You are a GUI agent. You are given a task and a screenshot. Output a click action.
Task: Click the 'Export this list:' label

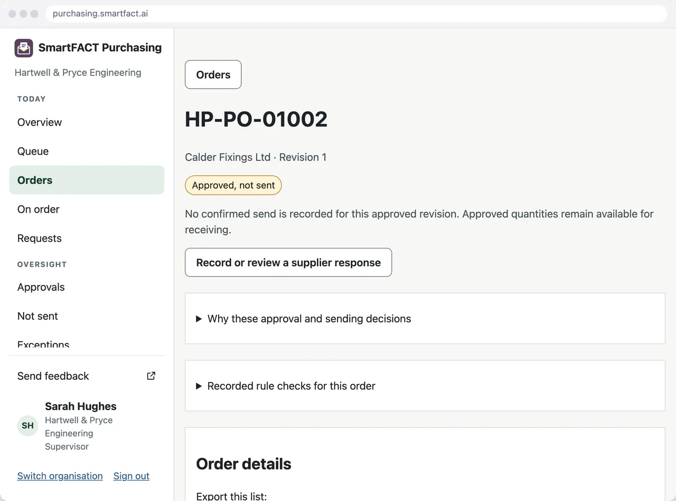232,496
